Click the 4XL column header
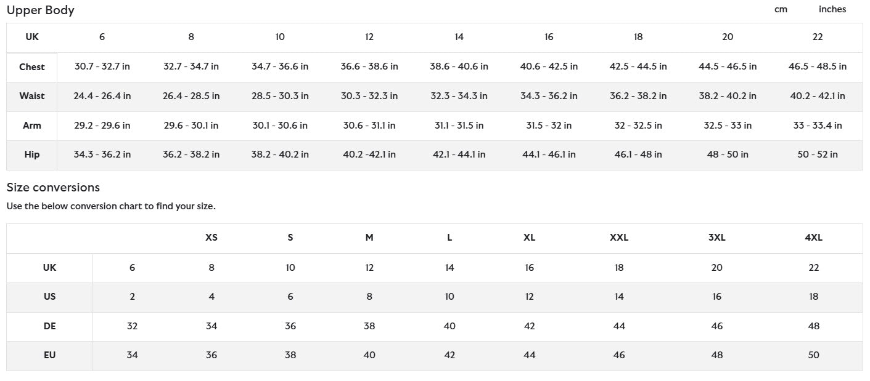The height and width of the screenshot is (381, 870). coord(814,238)
